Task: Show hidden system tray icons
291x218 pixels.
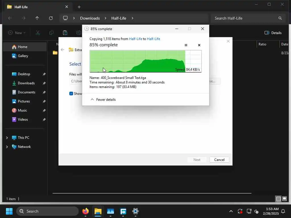Action: 231,211
